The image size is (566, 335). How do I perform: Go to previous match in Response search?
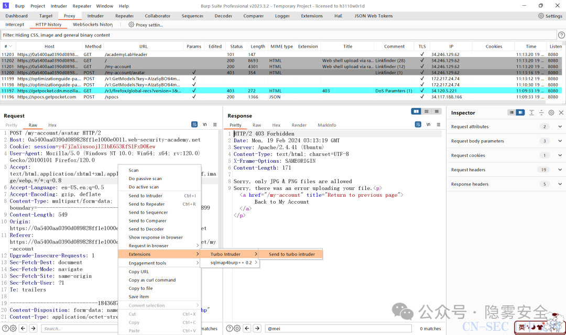247,328
